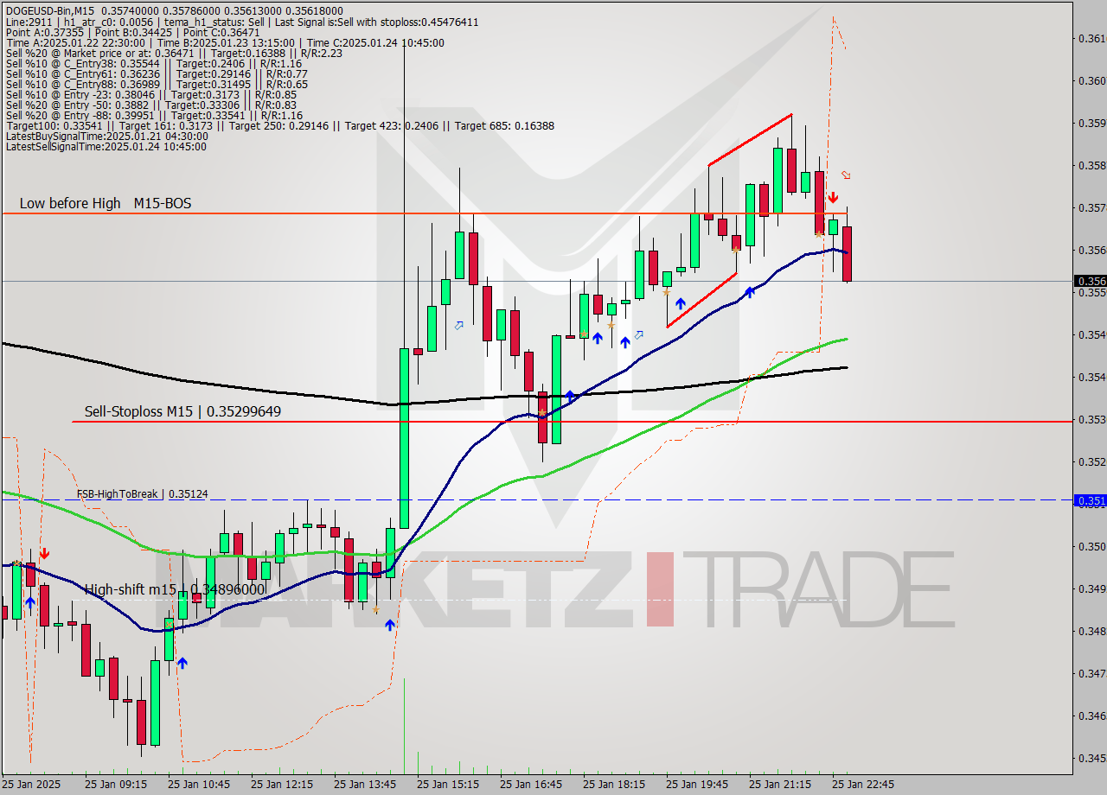Click the 0.360 price axis label
Image resolution: width=1107 pixels, height=795 pixels.
[x=1091, y=80]
